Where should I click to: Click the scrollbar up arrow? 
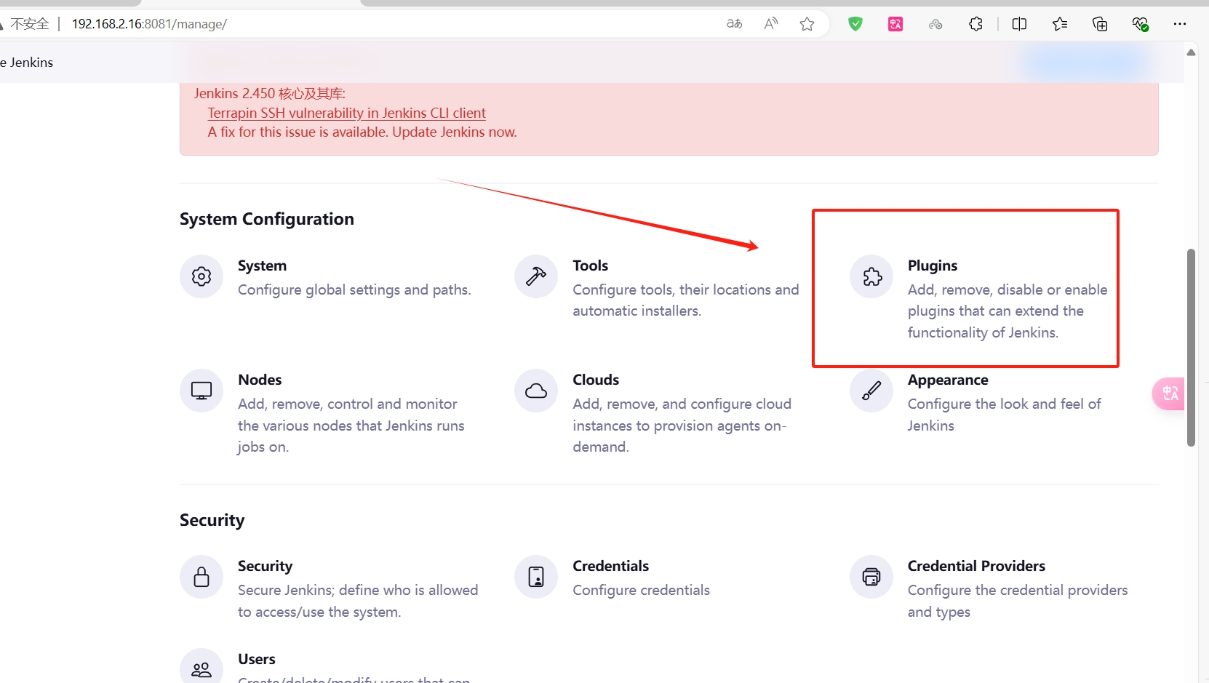[x=1191, y=52]
